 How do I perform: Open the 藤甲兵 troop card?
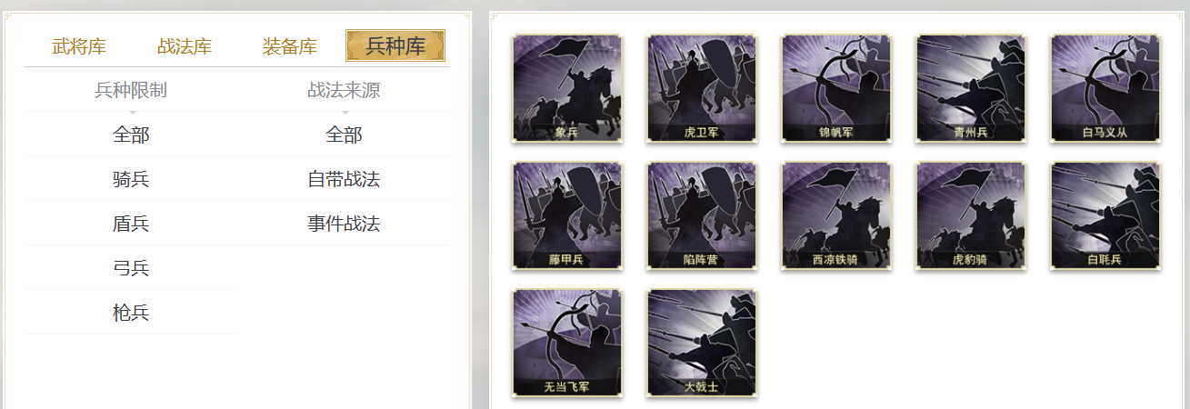coord(567,215)
